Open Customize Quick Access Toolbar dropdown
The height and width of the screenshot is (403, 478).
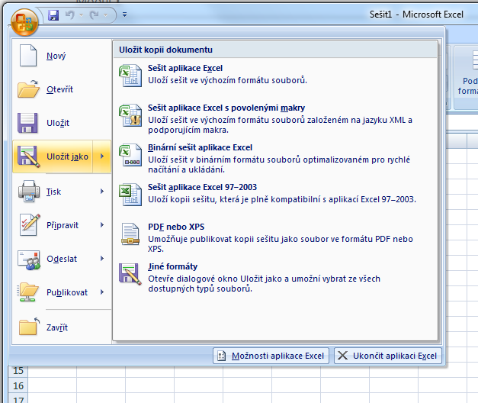click(x=124, y=15)
